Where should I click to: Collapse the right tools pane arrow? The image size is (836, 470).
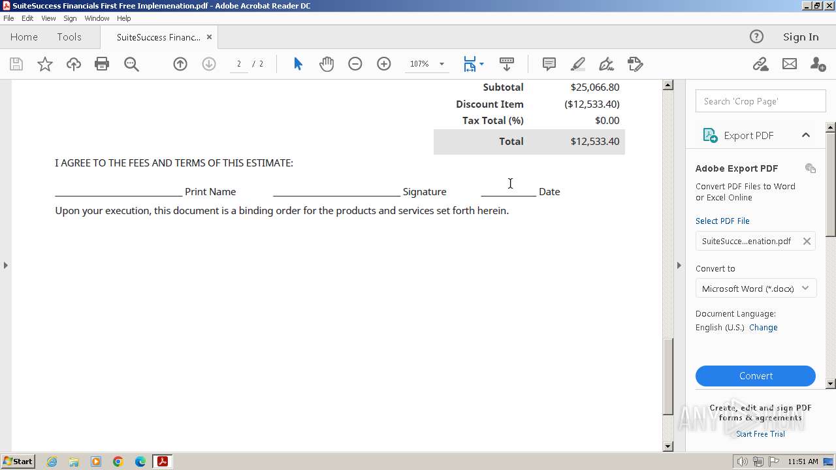click(x=679, y=265)
